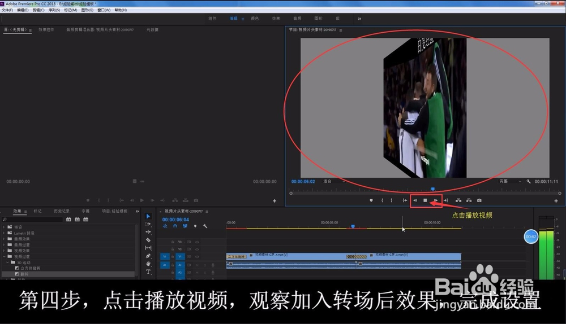Click the Extract button in Program monitor
Viewport: 566px width, 324px height.
coord(469,200)
